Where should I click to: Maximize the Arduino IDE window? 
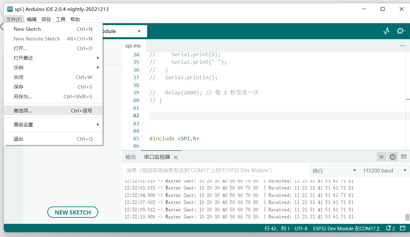[x=383, y=9]
